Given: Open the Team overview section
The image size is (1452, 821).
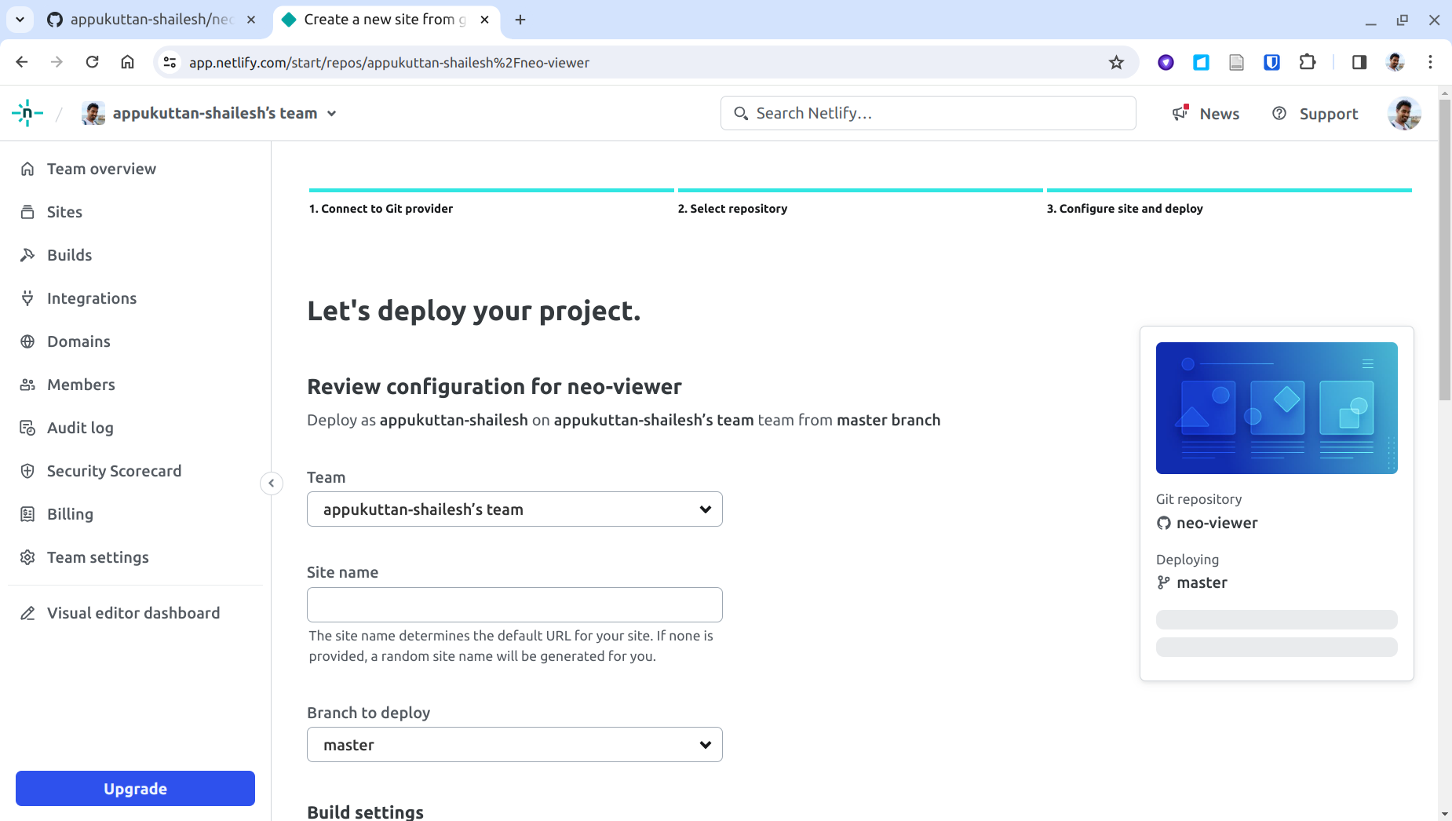Looking at the screenshot, I should pyautogui.click(x=100, y=168).
